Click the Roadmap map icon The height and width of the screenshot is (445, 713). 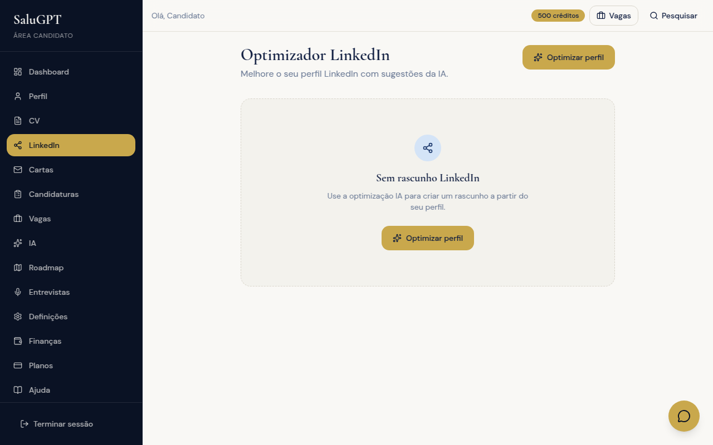[18, 268]
